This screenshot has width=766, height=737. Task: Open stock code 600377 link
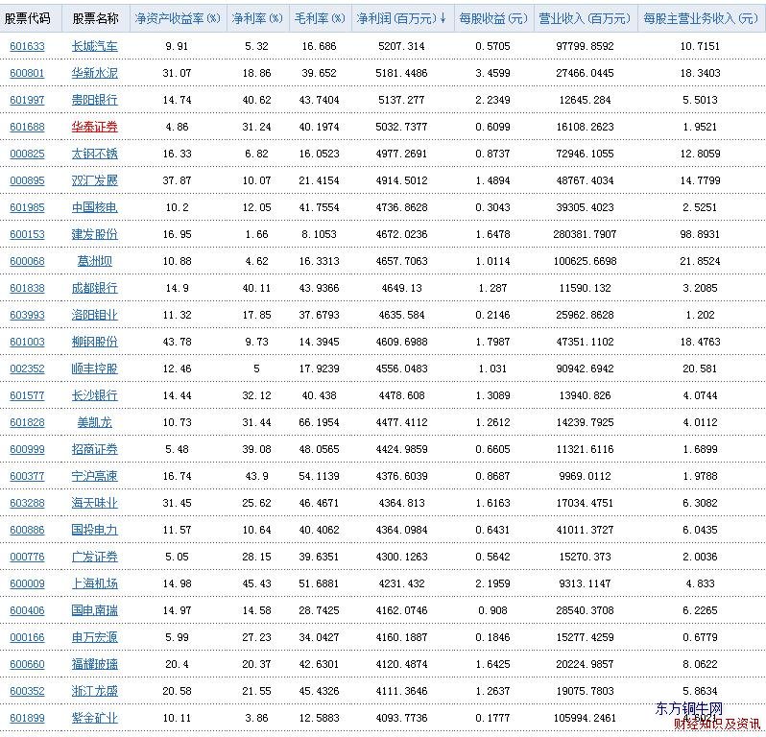(x=27, y=476)
